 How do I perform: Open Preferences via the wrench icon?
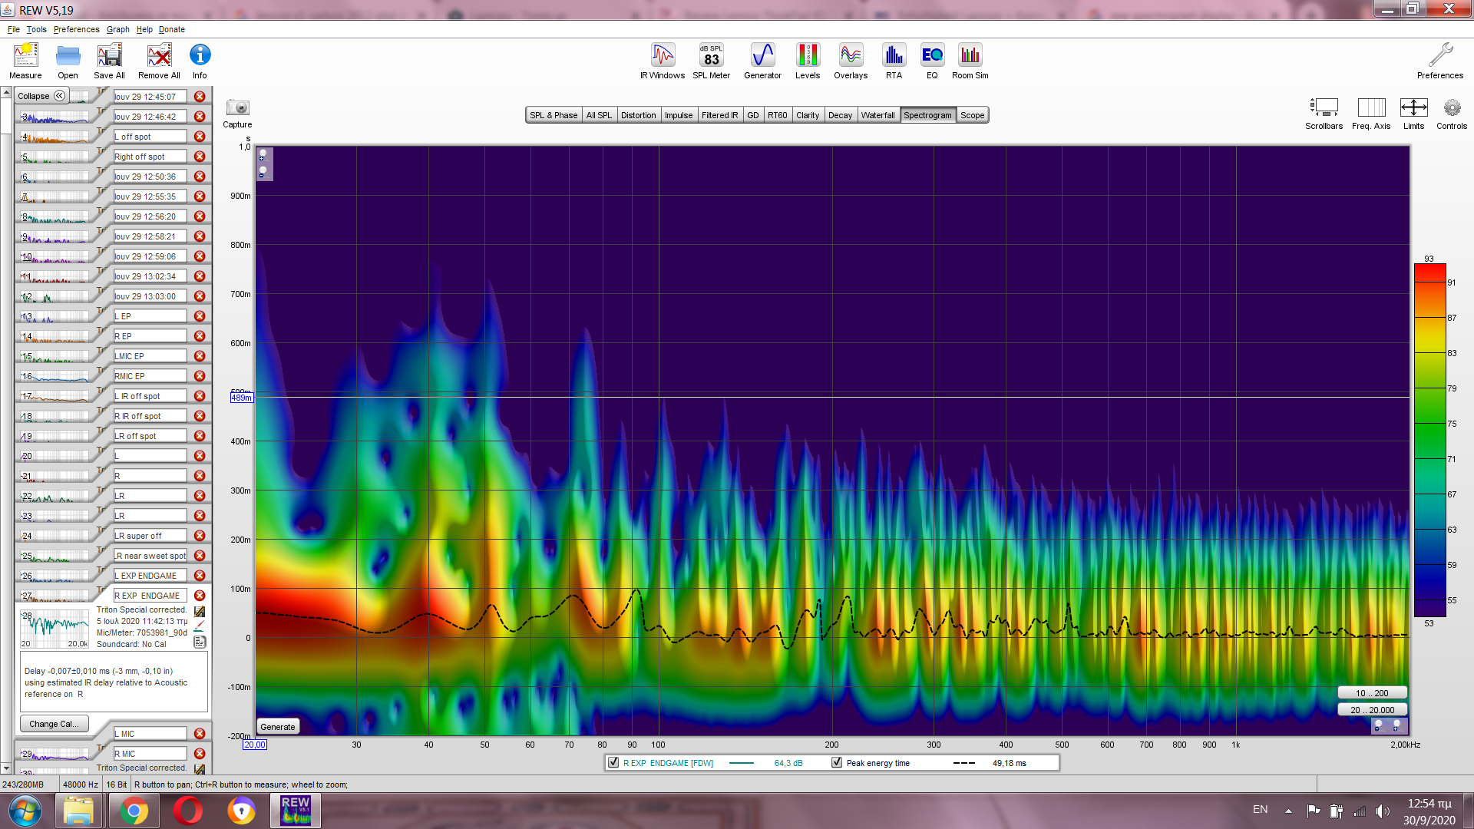pos(1440,61)
